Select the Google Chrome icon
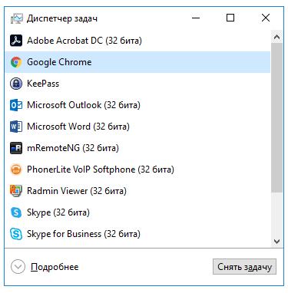Image resolution: width=288 pixels, height=293 pixels. (16, 62)
